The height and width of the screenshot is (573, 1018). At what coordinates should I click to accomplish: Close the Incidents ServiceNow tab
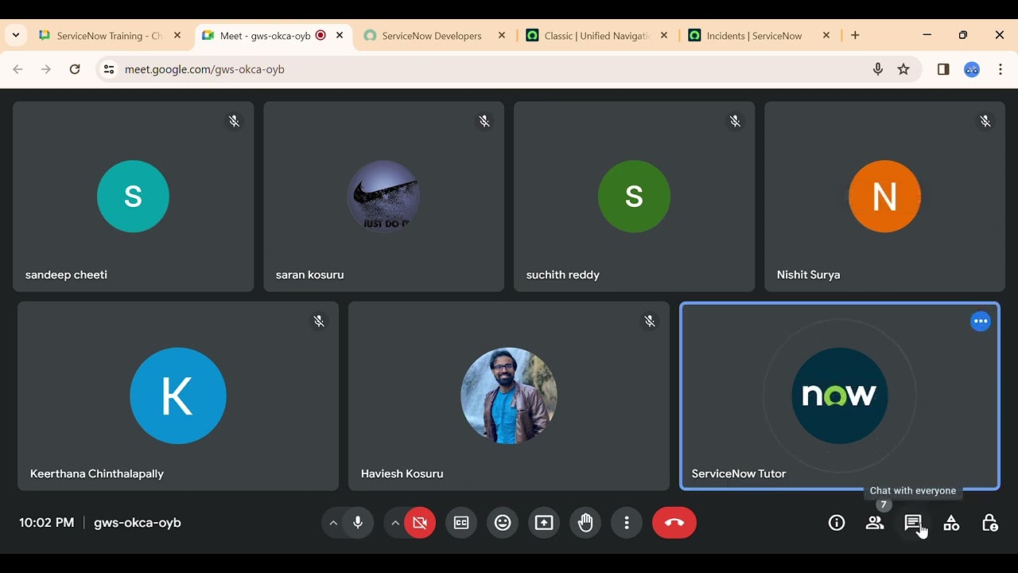[x=826, y=36]
